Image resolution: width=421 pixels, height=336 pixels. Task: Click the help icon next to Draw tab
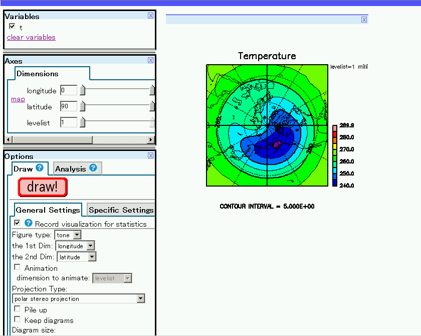(x=40, y=168)
